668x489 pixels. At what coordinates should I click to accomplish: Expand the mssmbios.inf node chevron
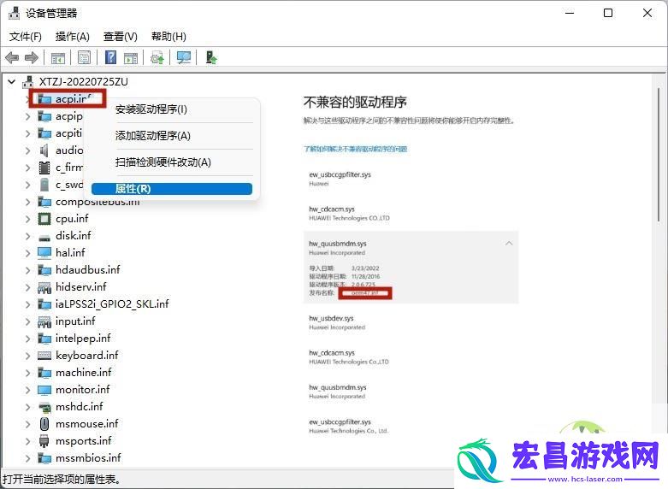tap(27, 458)
